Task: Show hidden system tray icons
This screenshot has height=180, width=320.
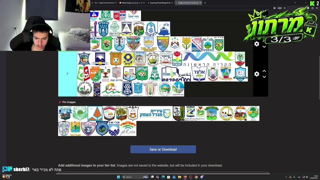Action: [x=286, y=177]
